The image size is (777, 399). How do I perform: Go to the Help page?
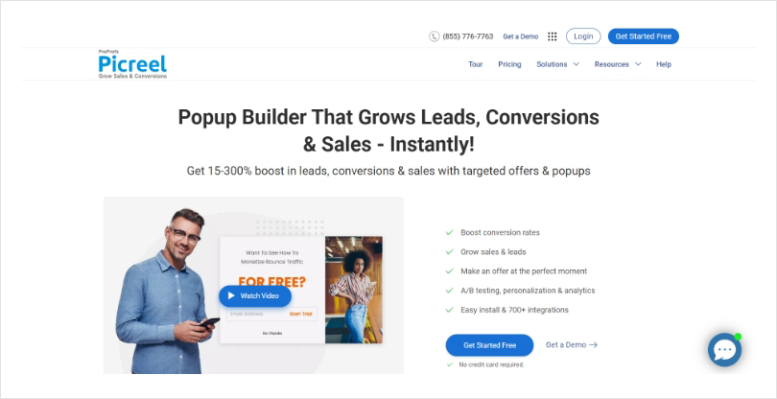click(x=664, y=64)
